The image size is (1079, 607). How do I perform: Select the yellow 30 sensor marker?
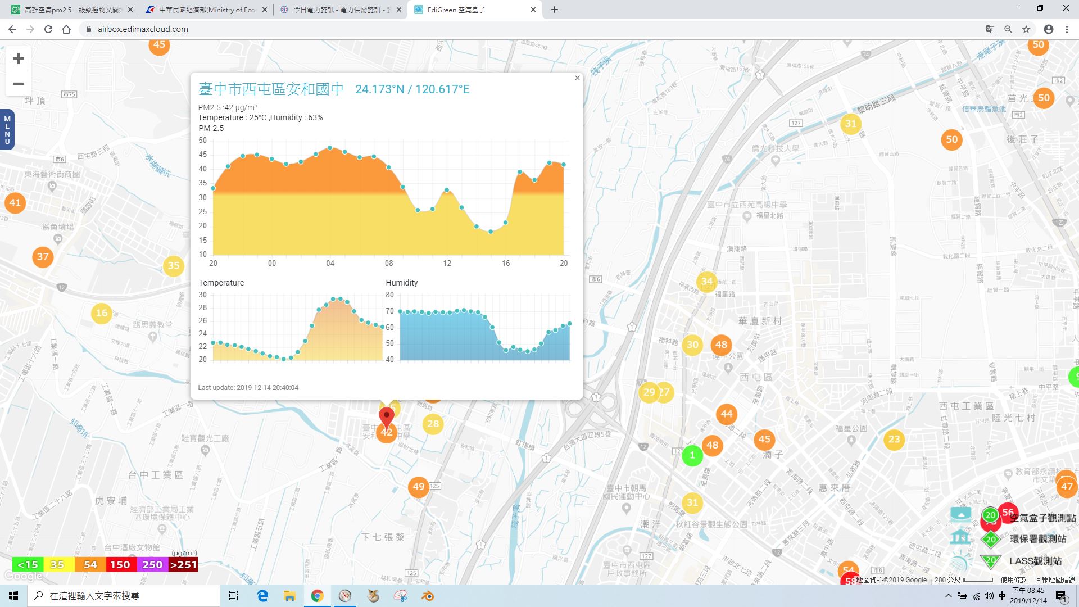[692, 345]
